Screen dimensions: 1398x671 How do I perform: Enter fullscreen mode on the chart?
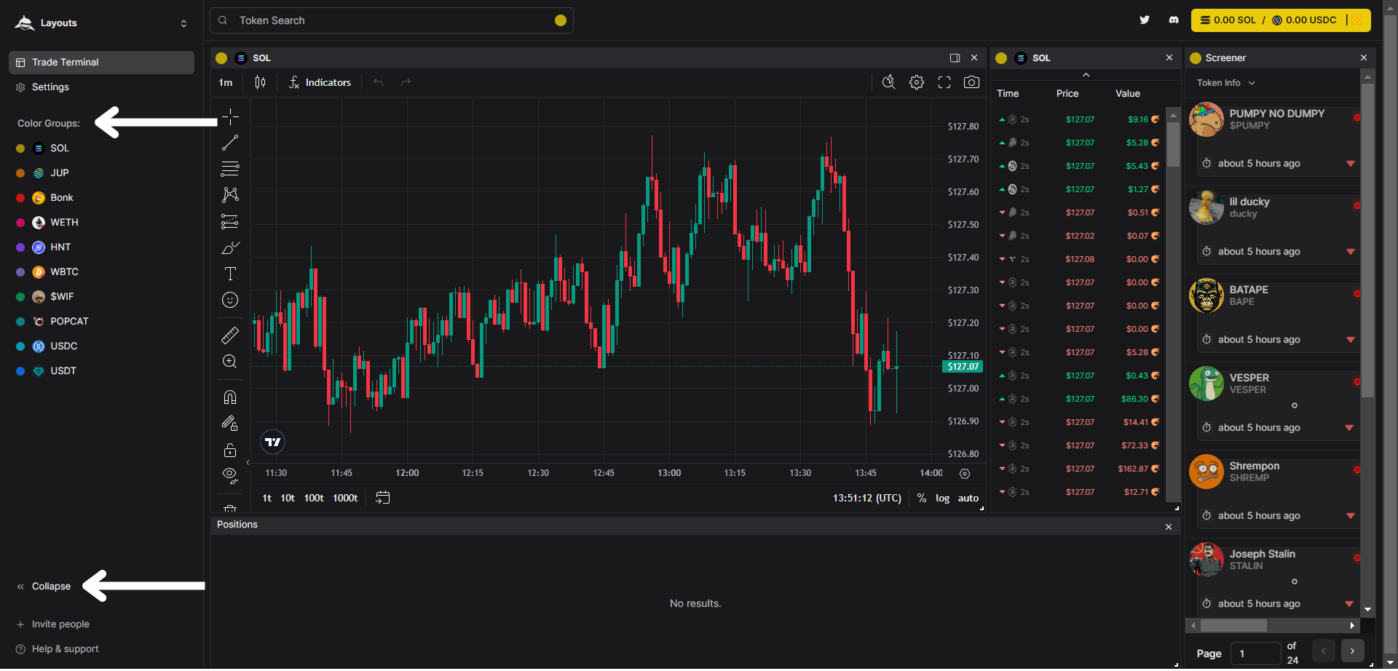coord(944,82)
